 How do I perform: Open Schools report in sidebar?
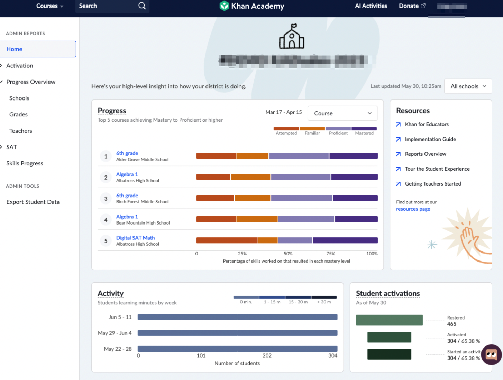[x=19, y=98]
